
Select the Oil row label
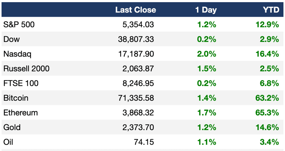(8, 142)
